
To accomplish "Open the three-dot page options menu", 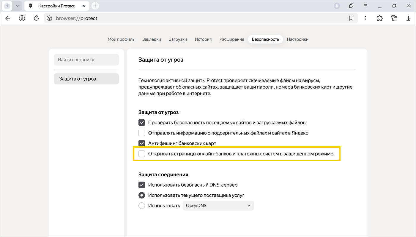I will point(365,18).
